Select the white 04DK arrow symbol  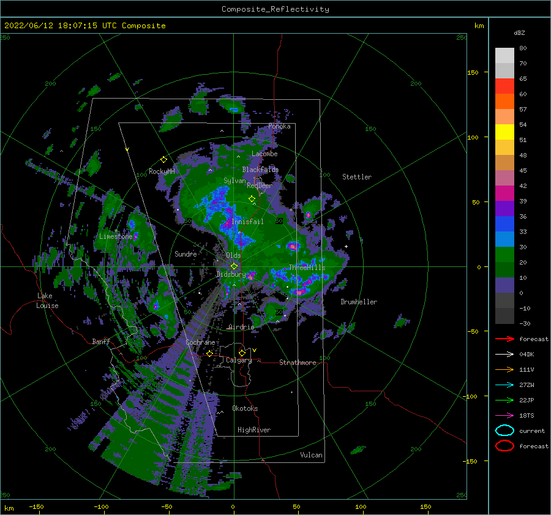504,355
